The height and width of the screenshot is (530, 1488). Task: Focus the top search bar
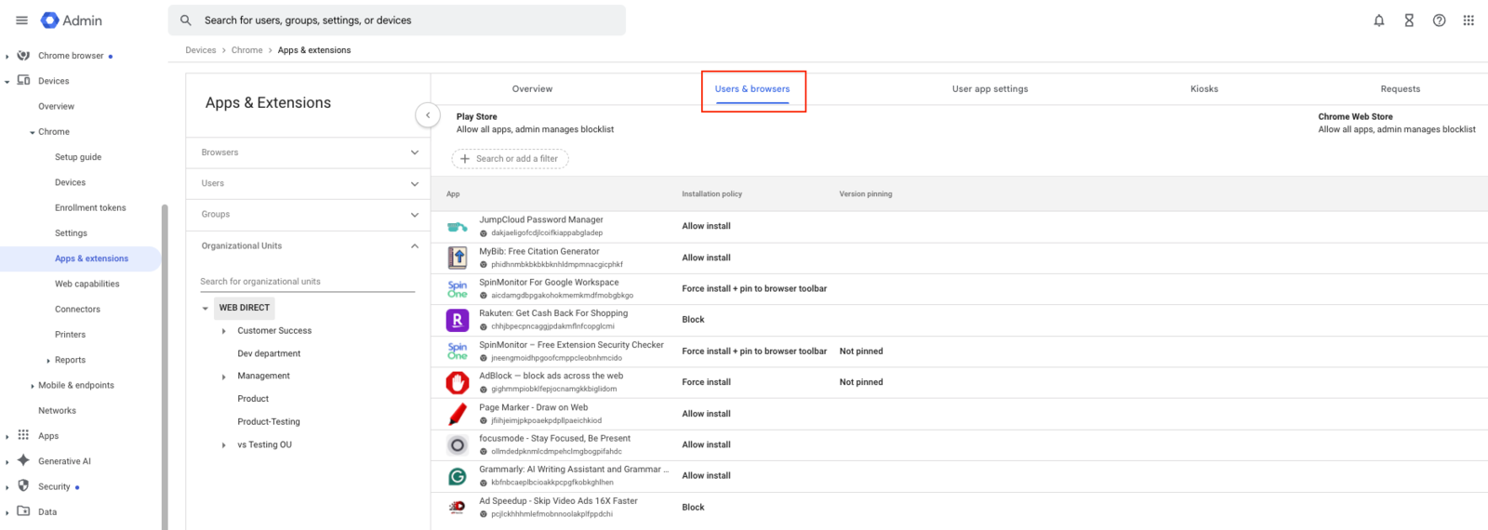[397, 20]
